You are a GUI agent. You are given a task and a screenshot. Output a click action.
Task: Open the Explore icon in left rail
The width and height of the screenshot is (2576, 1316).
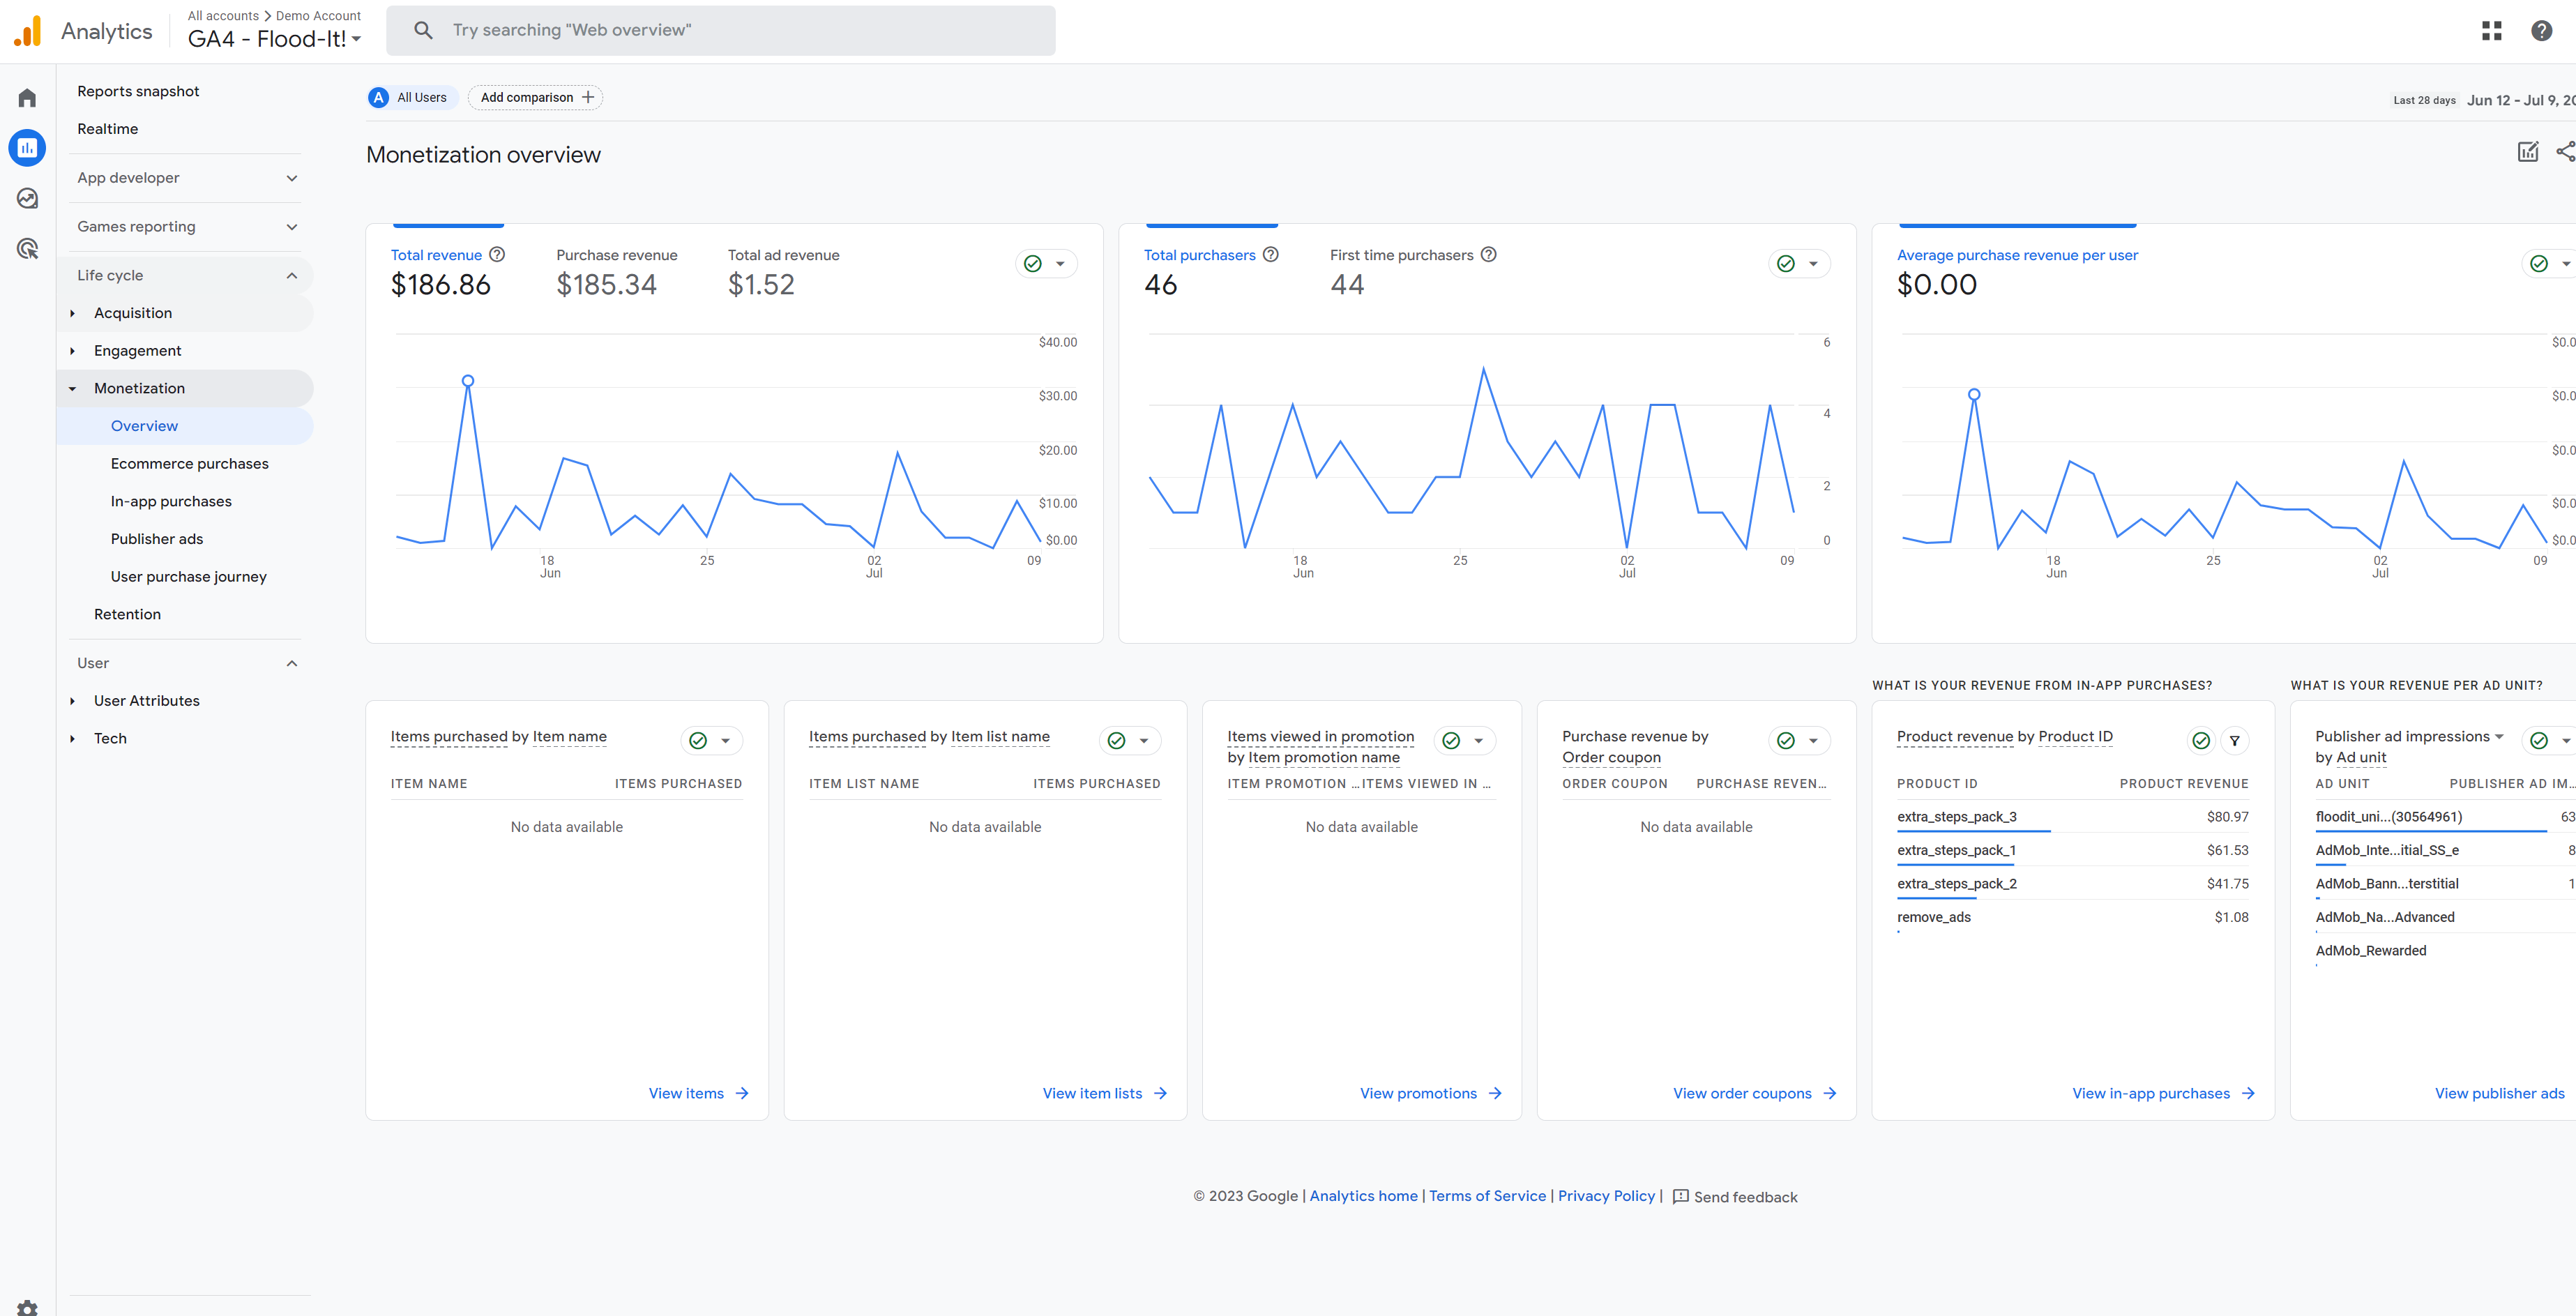tap(27, 198)
